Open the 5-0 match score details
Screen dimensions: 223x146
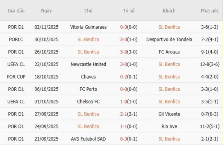(x=129, y=52)
